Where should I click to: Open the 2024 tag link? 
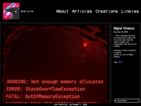[120, 62]
